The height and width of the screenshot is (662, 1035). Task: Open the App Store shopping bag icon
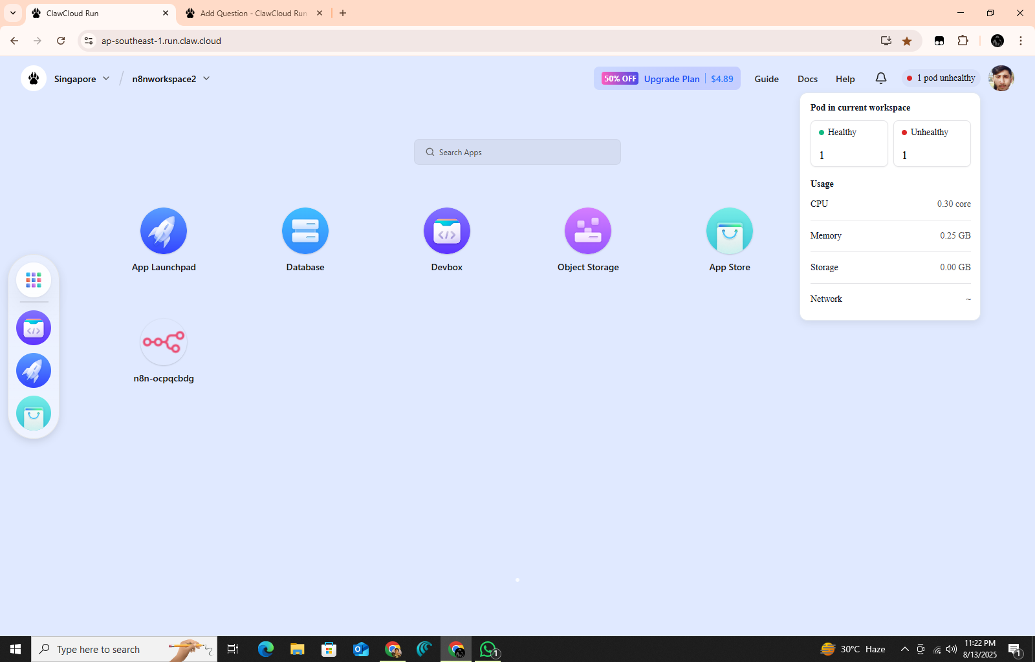click(730, 231)
